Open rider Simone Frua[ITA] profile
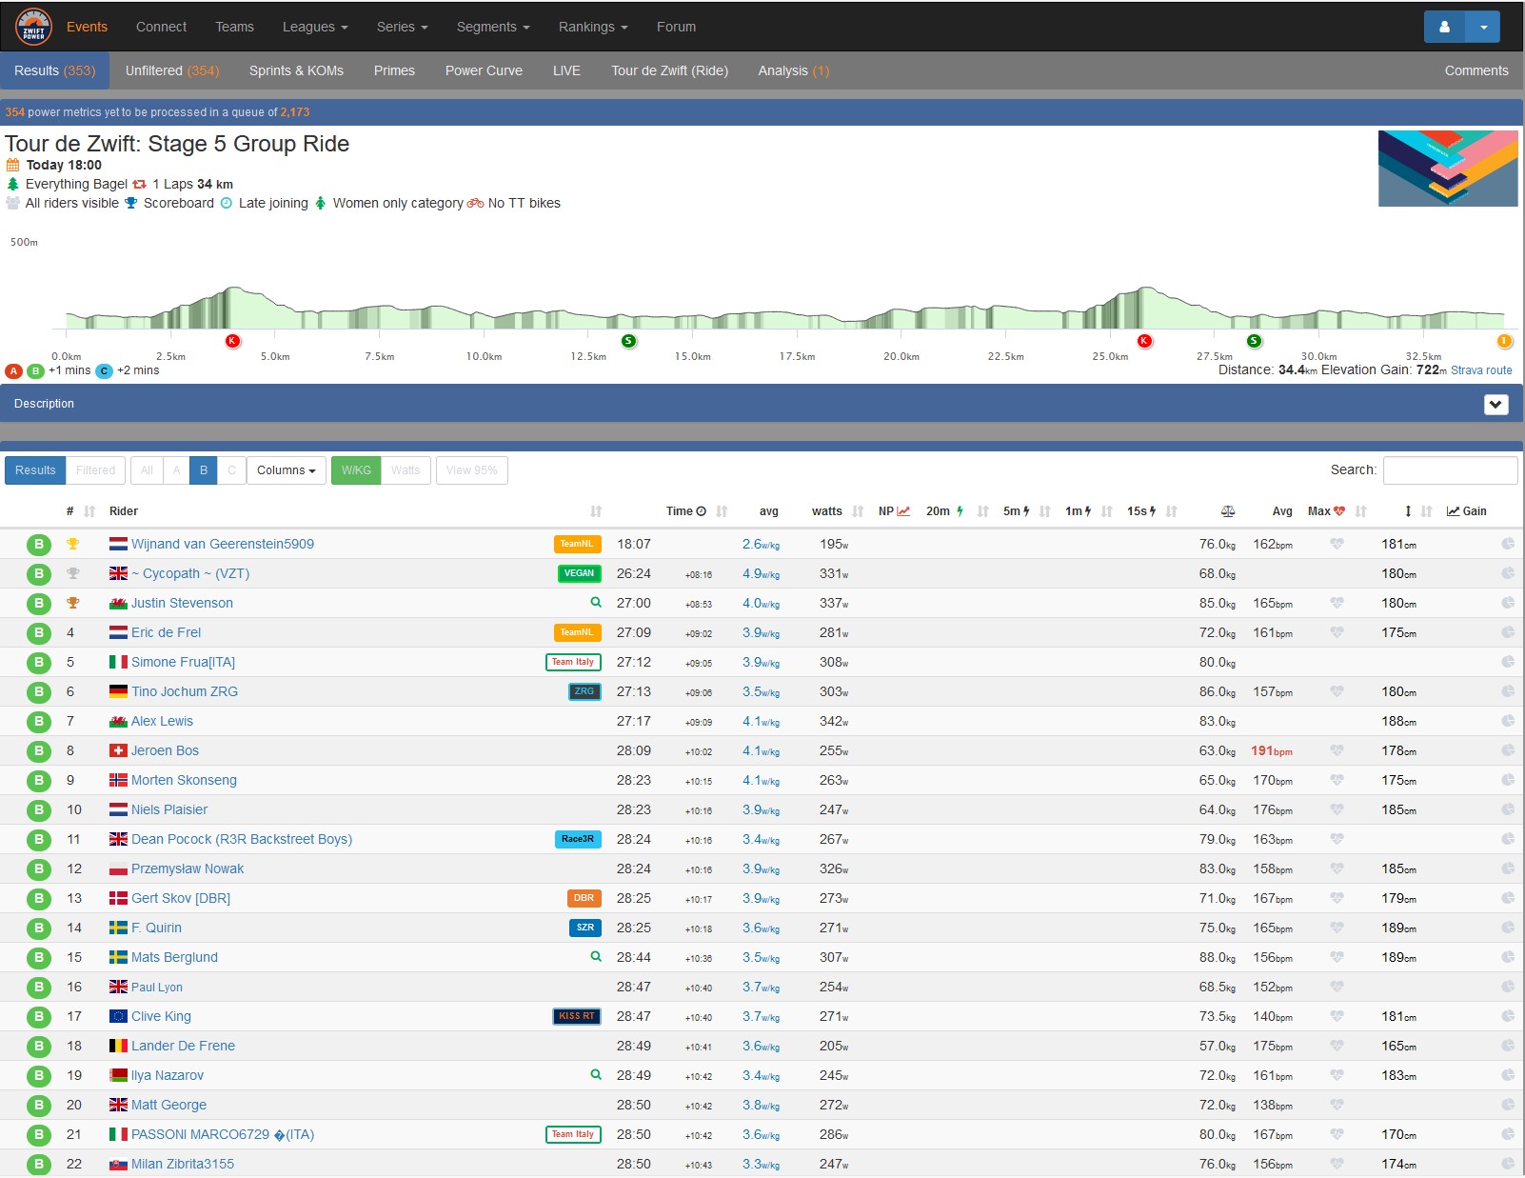The height and width of the screenshot is (1178, 1525). pos(183,662)
